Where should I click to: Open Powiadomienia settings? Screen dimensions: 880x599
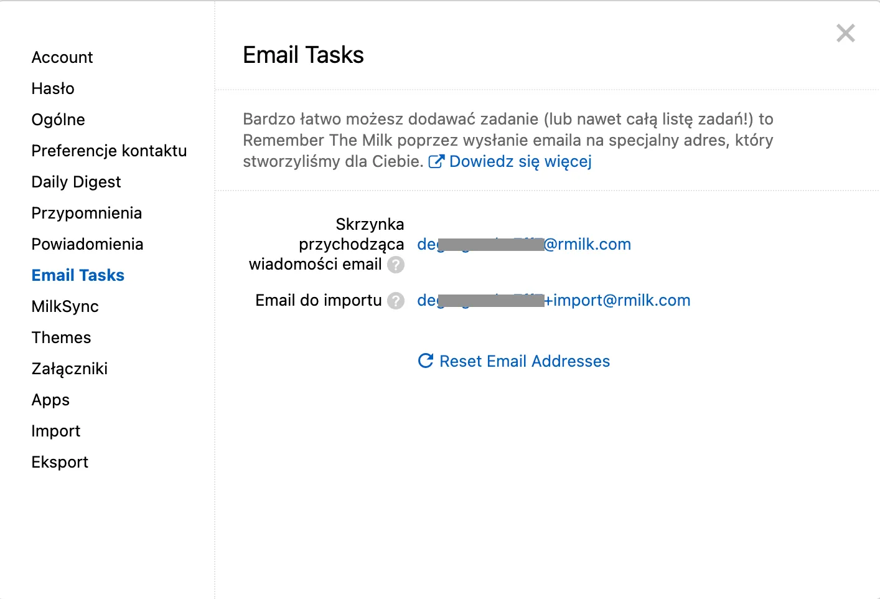coord(87,244)
